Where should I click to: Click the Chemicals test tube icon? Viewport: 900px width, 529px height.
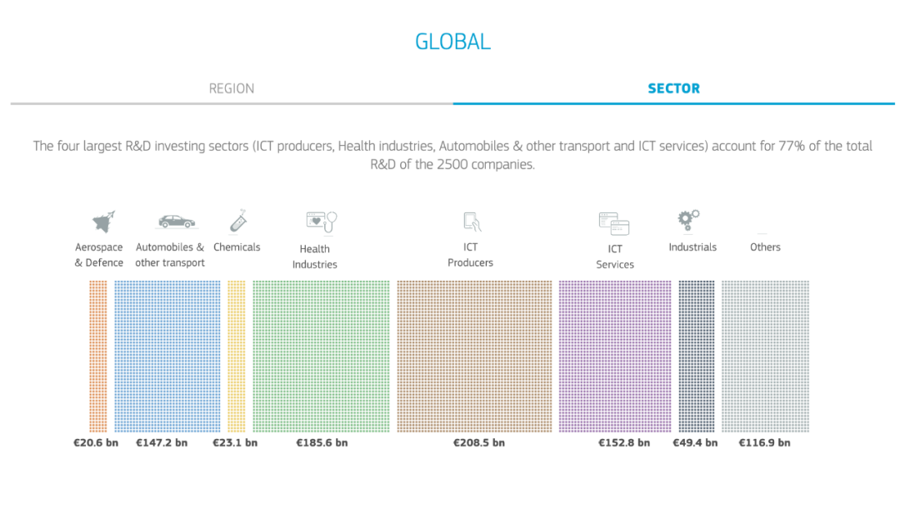239,221
